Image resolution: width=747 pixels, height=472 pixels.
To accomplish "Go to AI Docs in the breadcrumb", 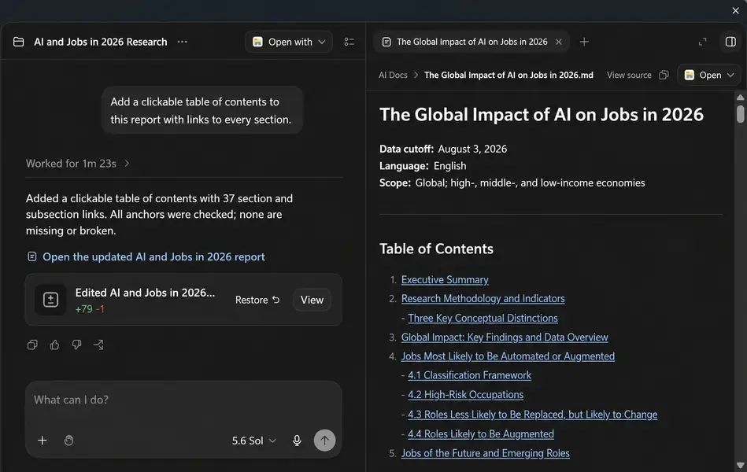I will pos(393,75).
